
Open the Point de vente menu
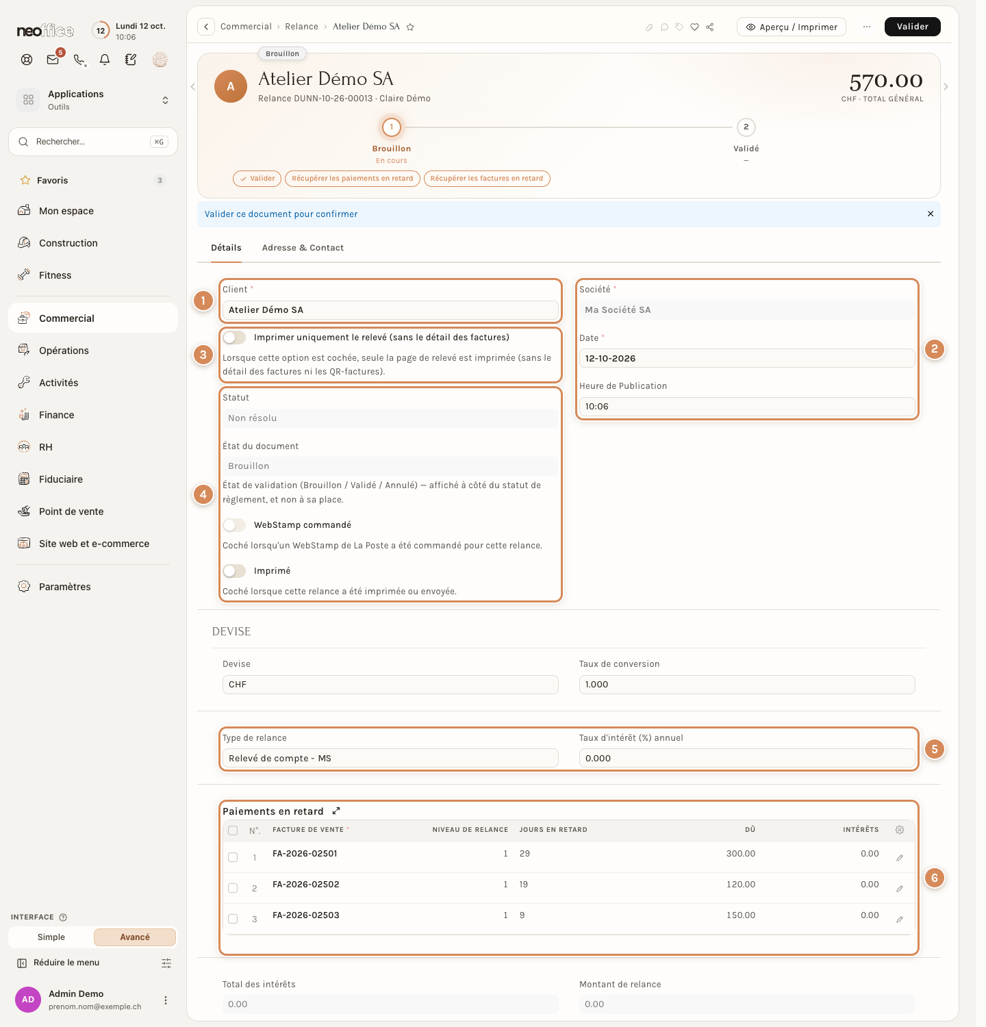(x=93, y=511)
